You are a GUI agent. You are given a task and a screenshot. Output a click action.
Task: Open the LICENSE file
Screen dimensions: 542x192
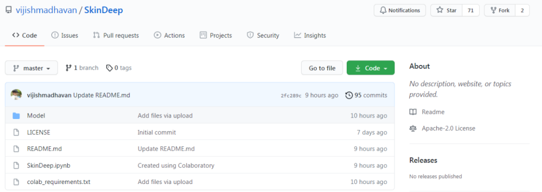[x=38, y=132]
